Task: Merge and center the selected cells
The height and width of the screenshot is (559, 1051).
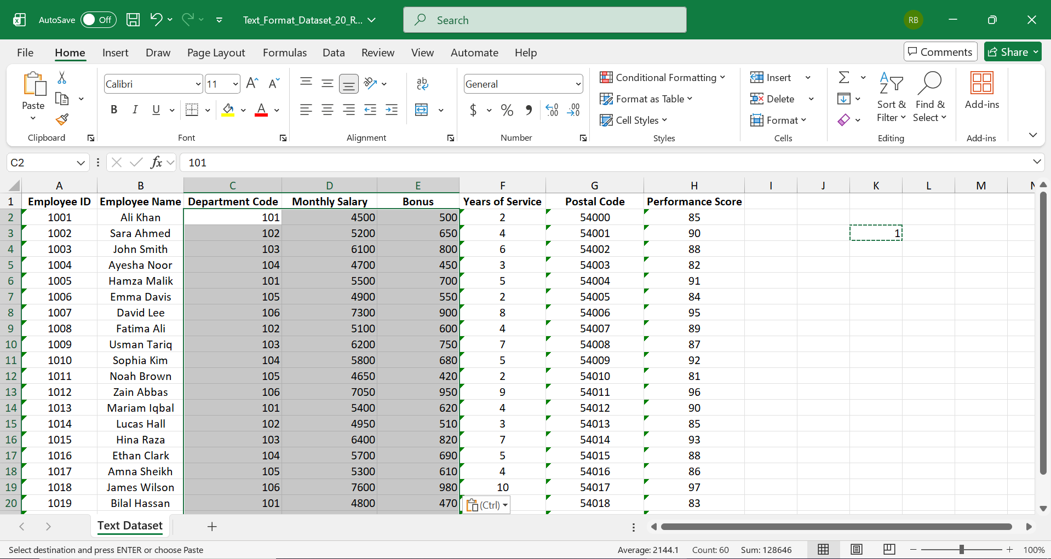Action: tap(422, 110)
